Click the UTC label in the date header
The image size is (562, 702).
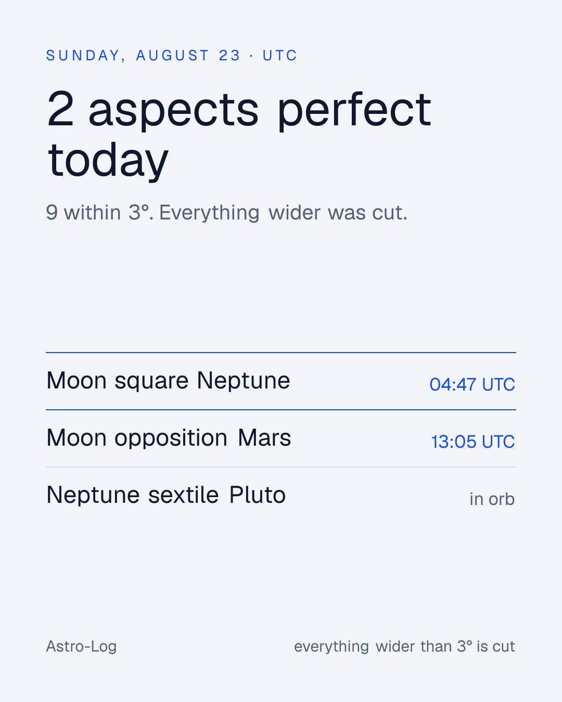pos(280,55)
